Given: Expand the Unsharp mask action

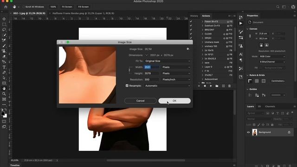Looking at the screenshot, I should click(x=202, y=42).
